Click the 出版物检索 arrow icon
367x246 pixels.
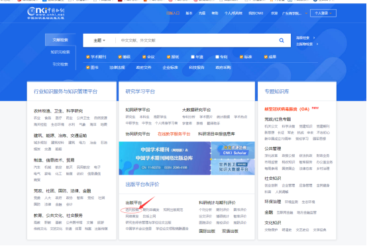[317, 44]
